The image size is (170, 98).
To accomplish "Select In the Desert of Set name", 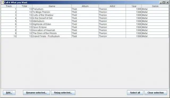I will (x=52, y=18).
